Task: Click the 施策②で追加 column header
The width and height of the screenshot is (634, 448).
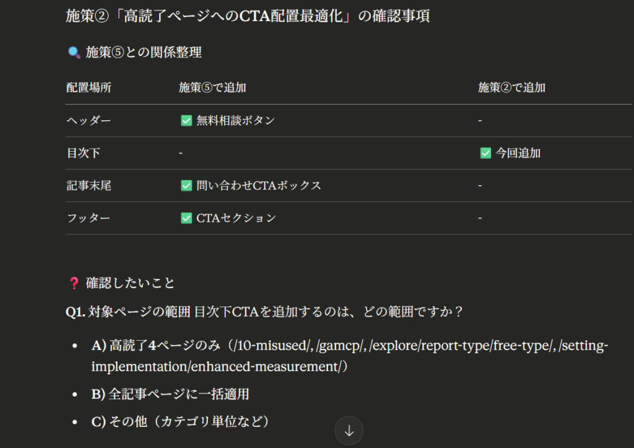Action: coord(511,88)
